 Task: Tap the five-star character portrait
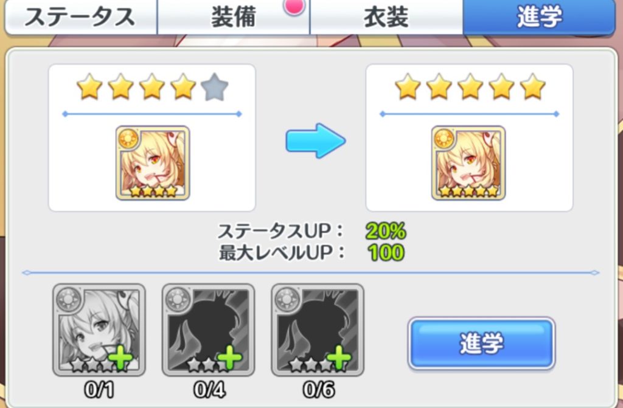point(468,163)
